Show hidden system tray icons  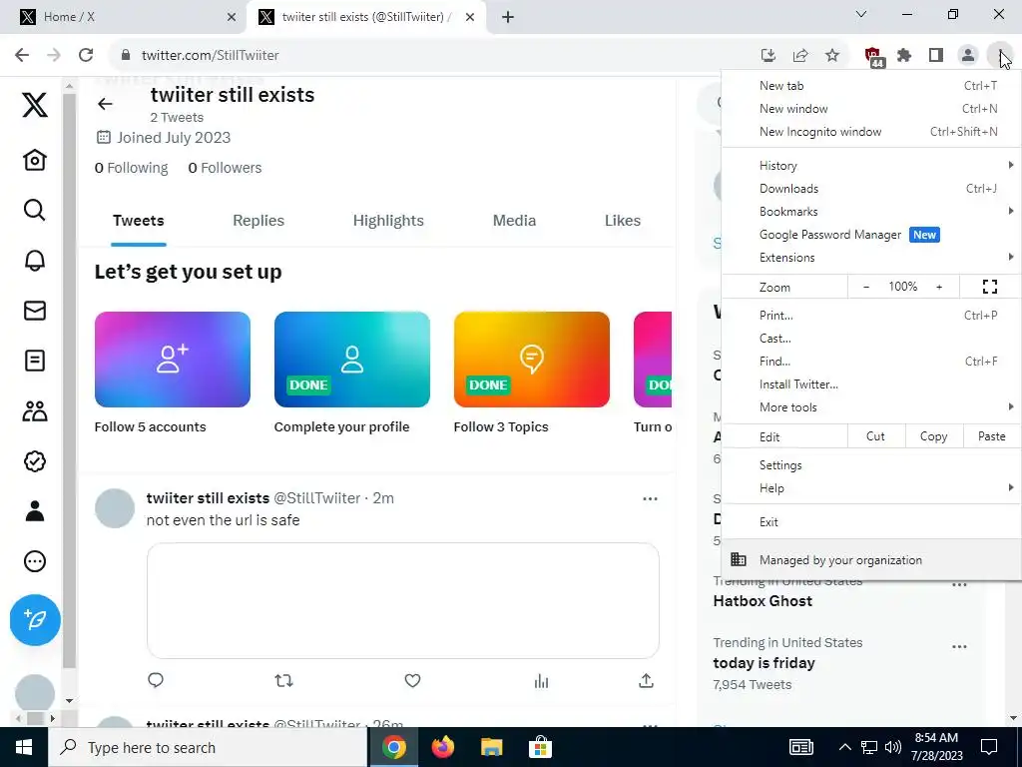(x=844, y=747)
